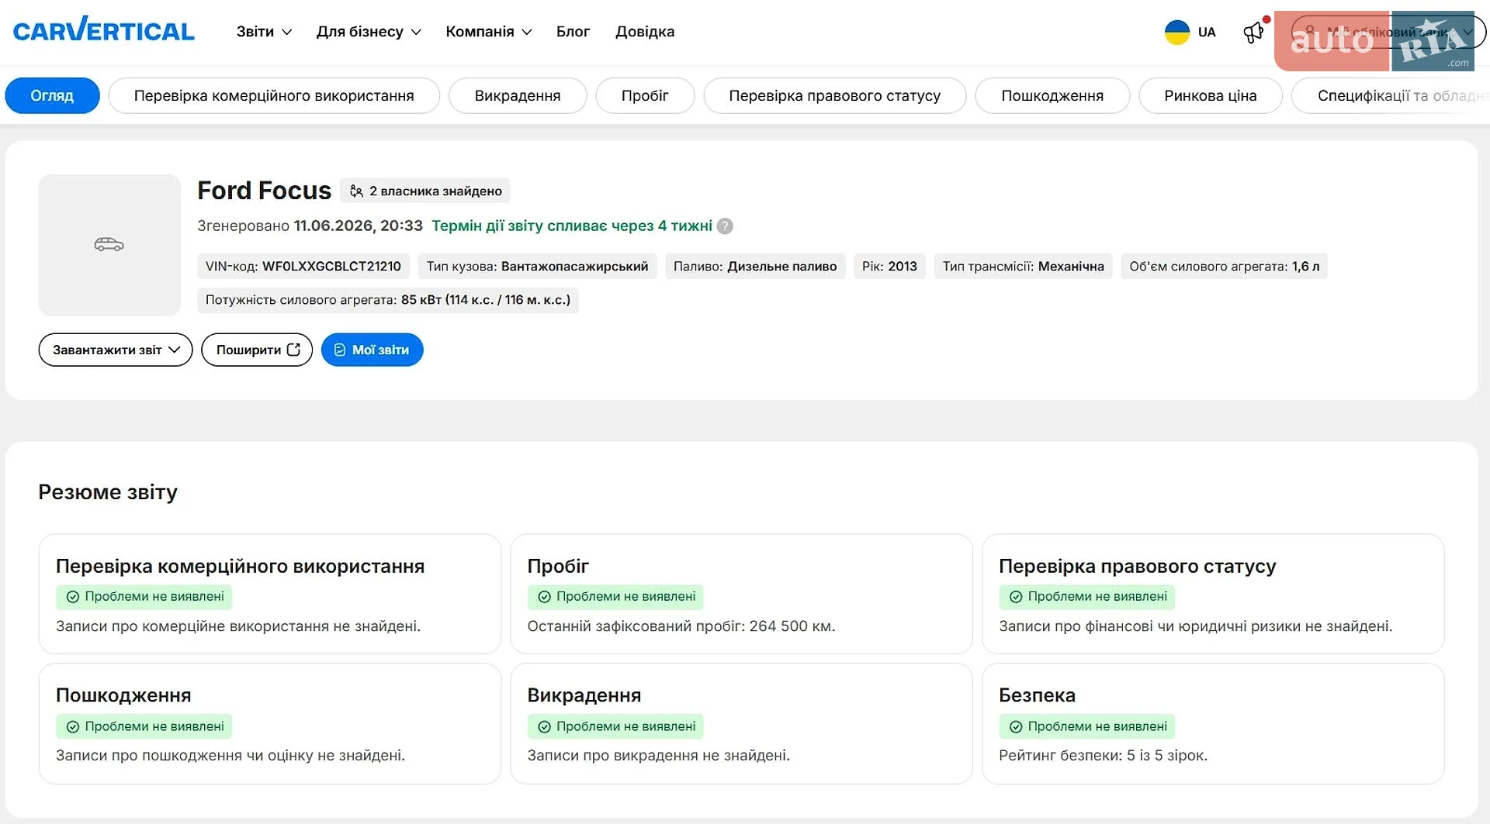1490x824 pixels.
Task: Click the Рік 2013 chip
Action: (889, 266)
